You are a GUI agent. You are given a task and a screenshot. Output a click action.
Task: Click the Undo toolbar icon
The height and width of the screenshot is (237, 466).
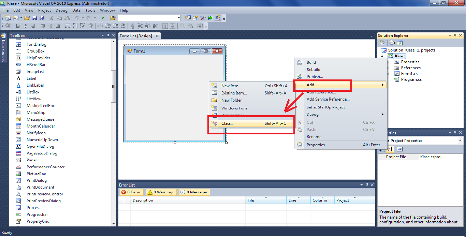(x=77, y=18)
